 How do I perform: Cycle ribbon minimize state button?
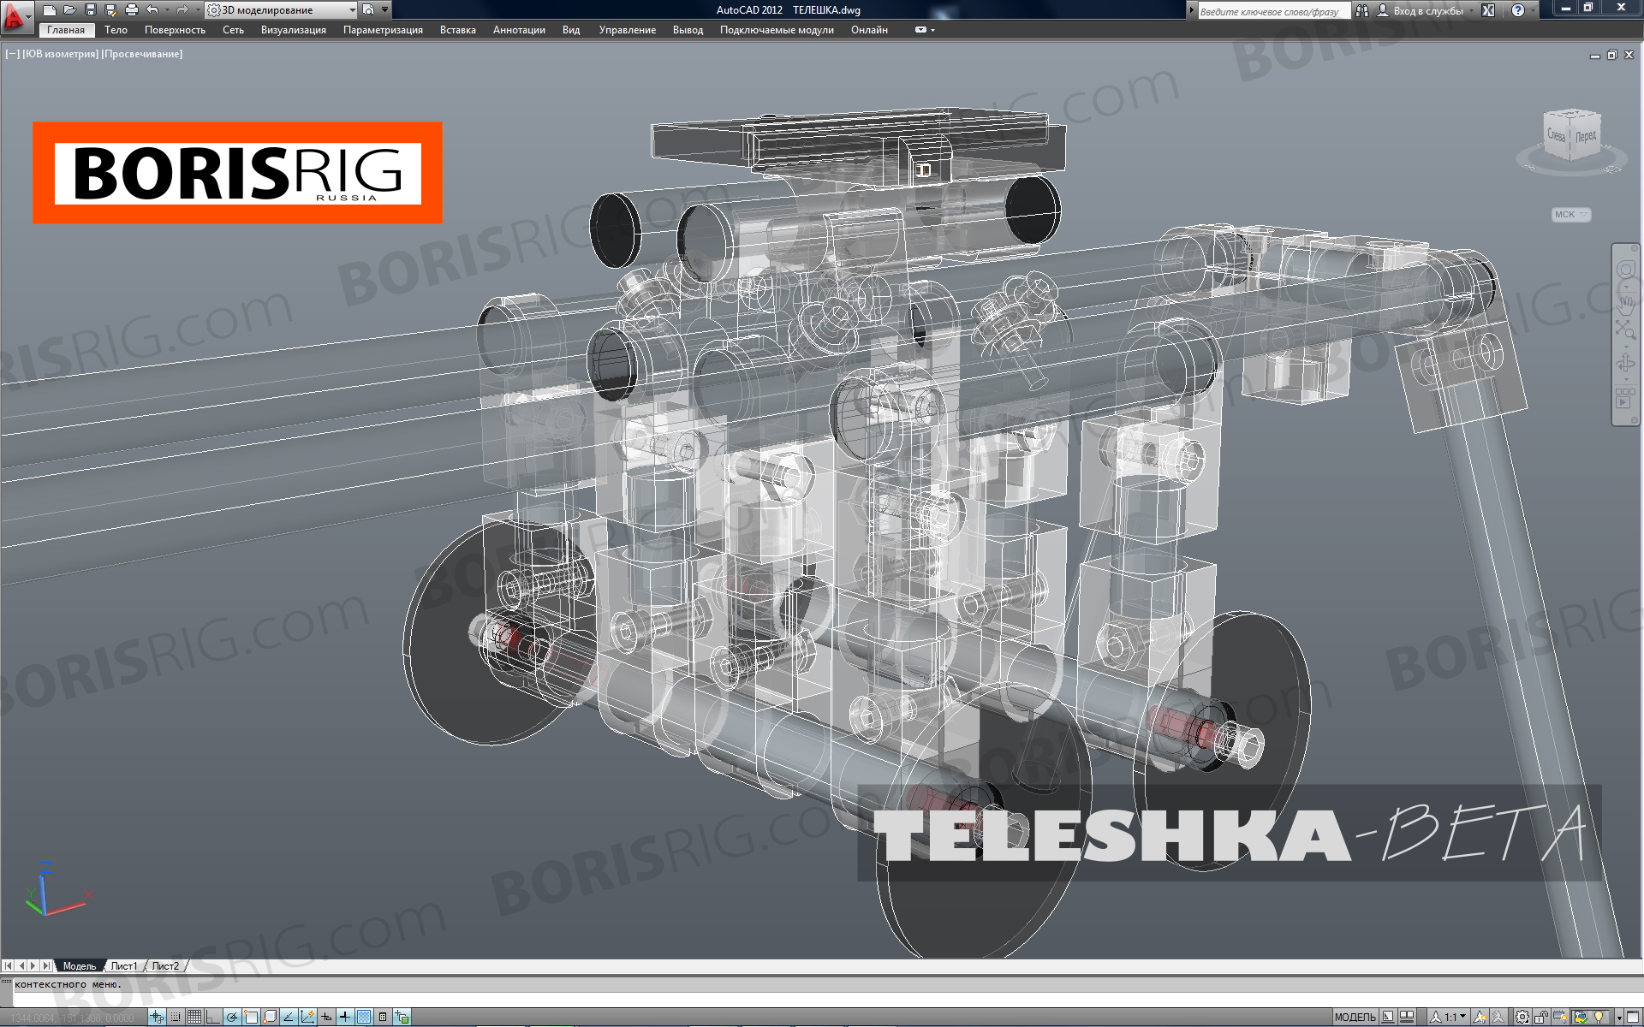[x=921, y=30]
